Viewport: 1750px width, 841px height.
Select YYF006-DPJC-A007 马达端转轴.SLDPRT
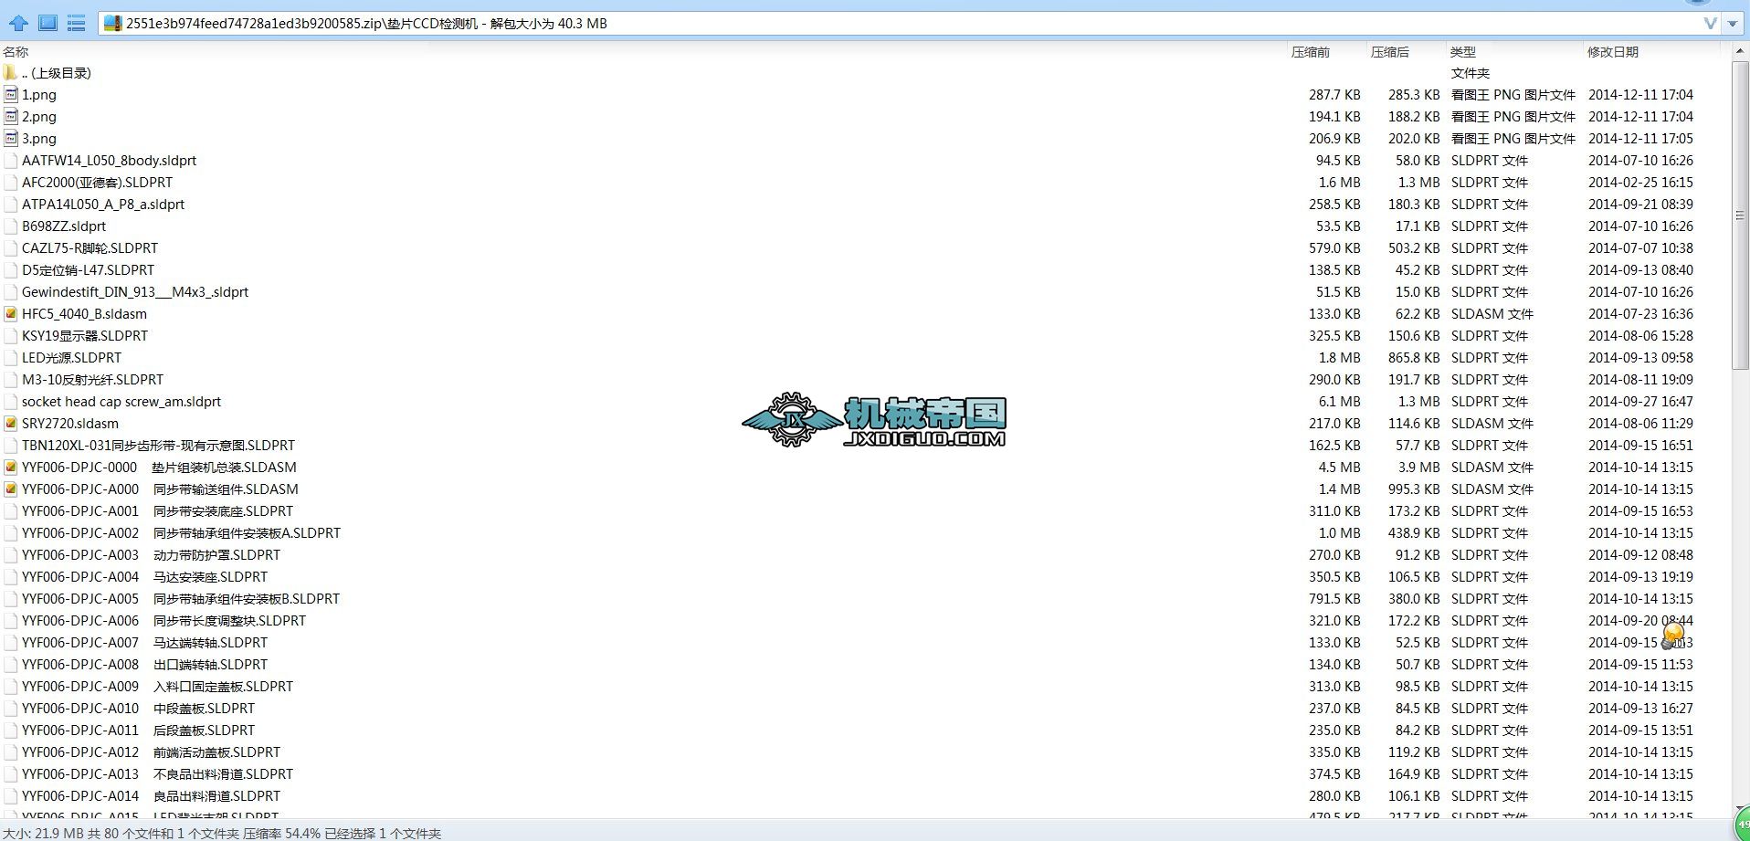[145, 643]
